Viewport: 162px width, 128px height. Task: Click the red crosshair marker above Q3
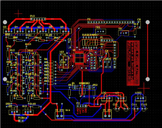click(x=18, y=13)
